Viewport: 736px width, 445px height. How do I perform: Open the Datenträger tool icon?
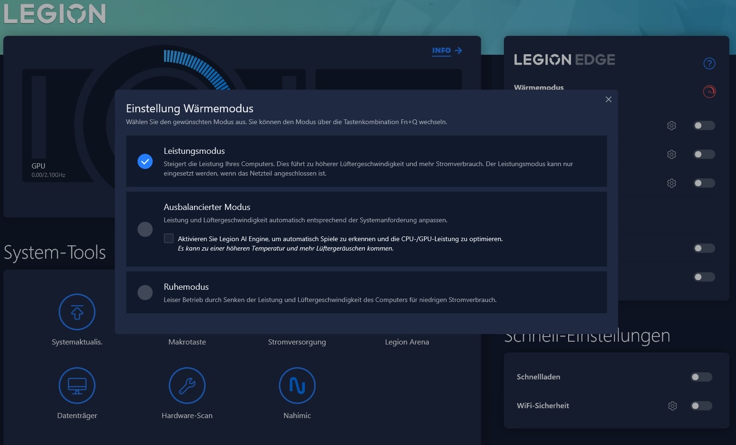[x=77, y=386]
